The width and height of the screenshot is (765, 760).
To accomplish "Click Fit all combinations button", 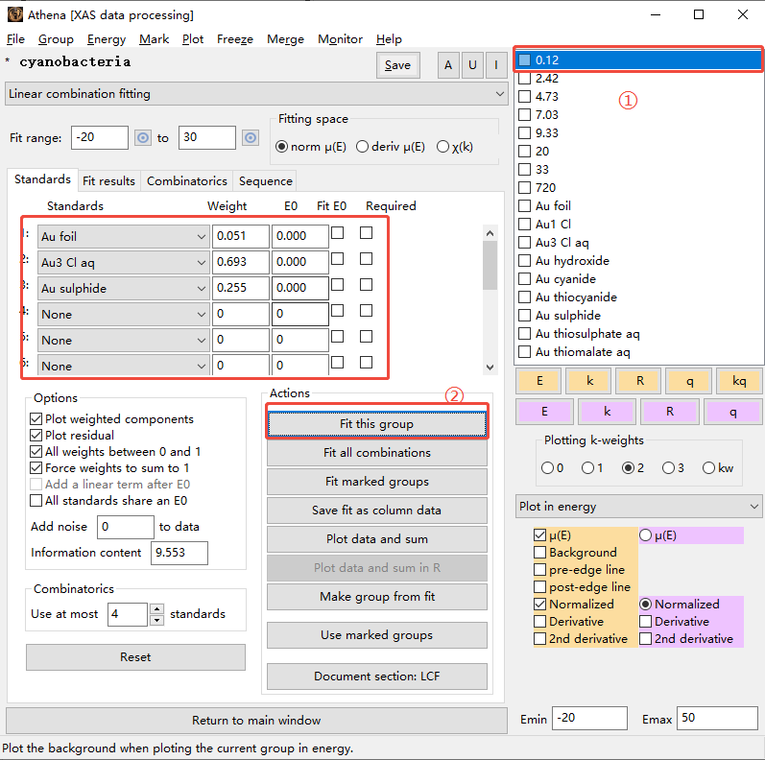I will (376, 453).
